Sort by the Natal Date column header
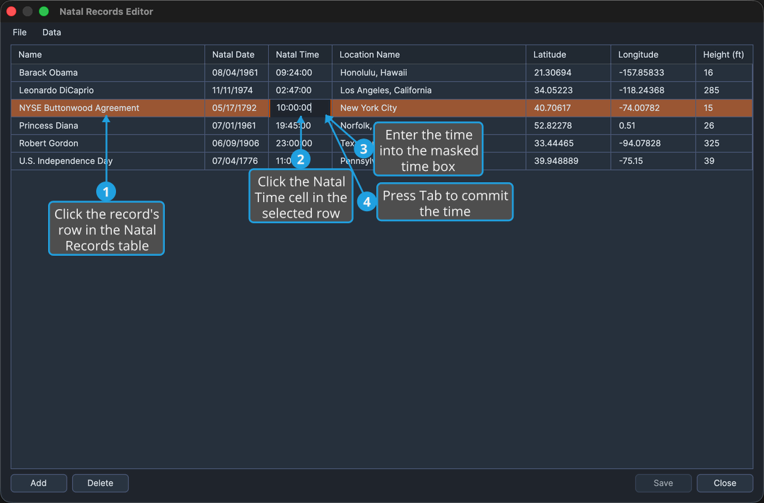 236,54
